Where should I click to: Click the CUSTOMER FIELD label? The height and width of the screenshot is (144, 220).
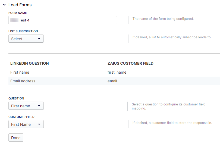pos(21,117)
